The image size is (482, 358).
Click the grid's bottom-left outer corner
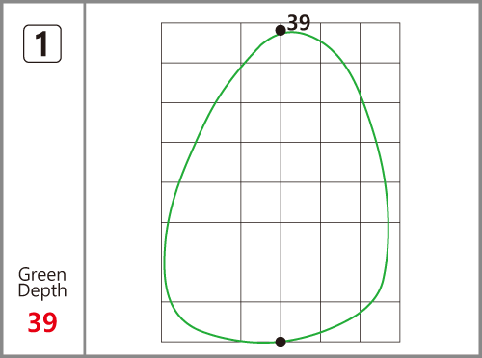click(161, 342)
